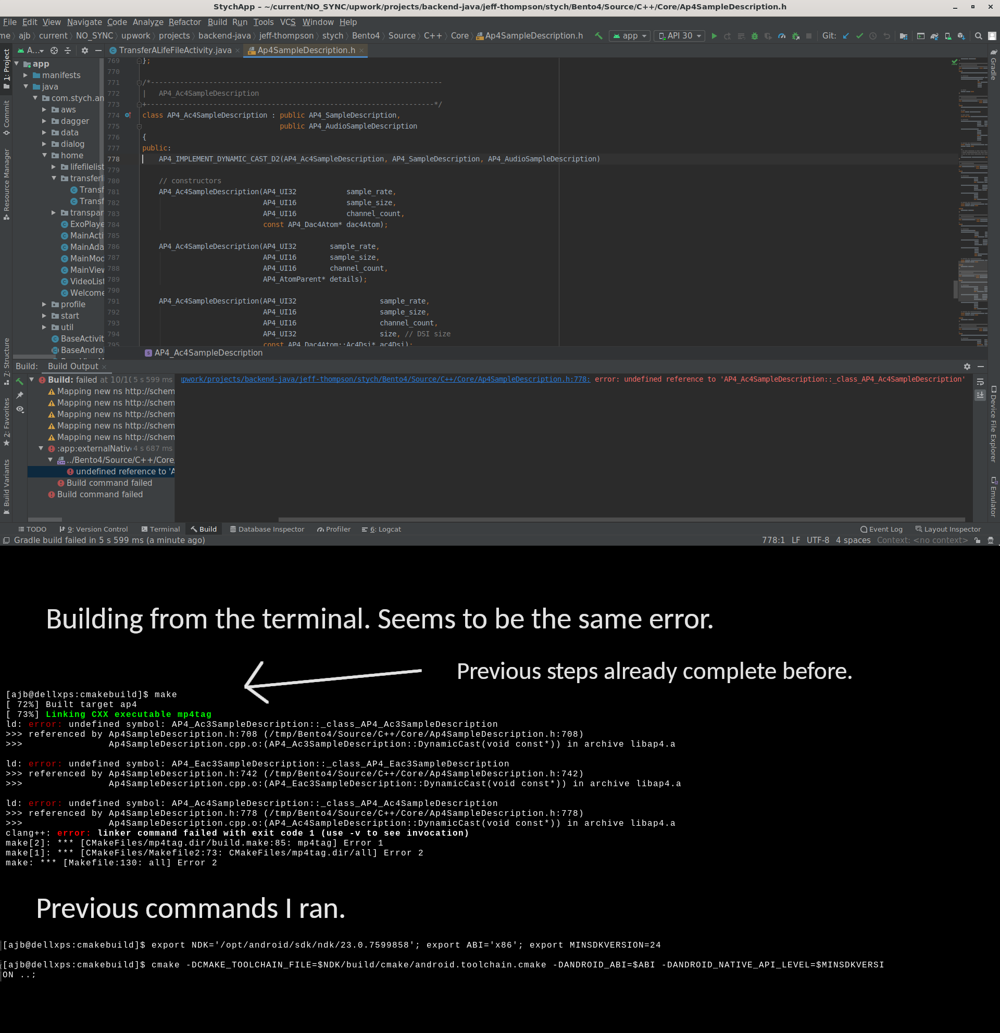Click the Search Everywhere magnifier icon
This screenshot has height=1033, width=1000.
tap(979, 36)
